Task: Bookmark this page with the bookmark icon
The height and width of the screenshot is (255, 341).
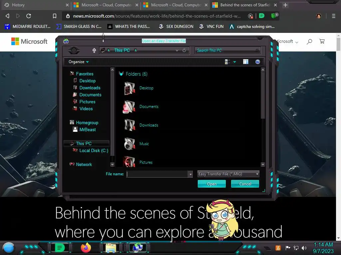Action: click(55, 16)
